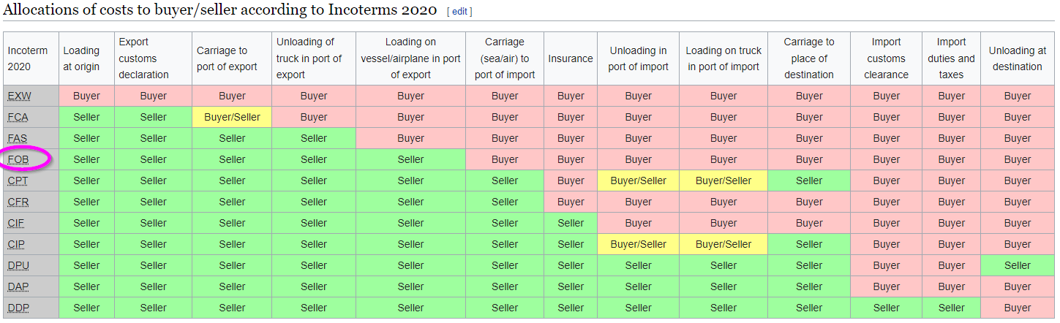
Task: Open the CIP incoterm abbreviation
Action: coord(18,244)
